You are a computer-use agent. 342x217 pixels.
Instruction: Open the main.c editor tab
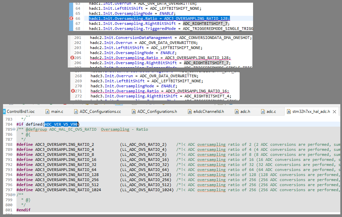(54, 112)
